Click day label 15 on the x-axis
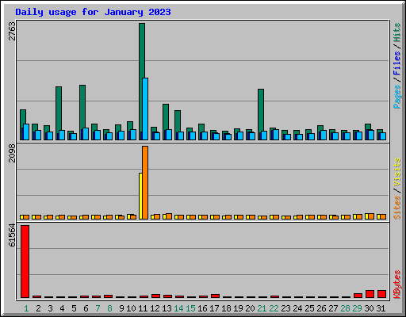The width and height of the screenshot is (406, 317). point(190,308)
